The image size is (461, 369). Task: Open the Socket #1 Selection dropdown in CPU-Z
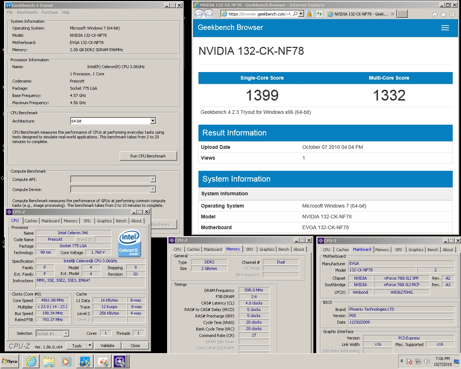tap(66, 334)
